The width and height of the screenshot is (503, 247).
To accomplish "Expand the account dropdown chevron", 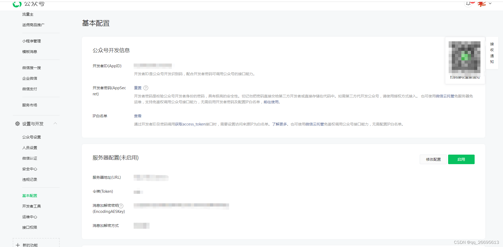I will tap(490, 3).
